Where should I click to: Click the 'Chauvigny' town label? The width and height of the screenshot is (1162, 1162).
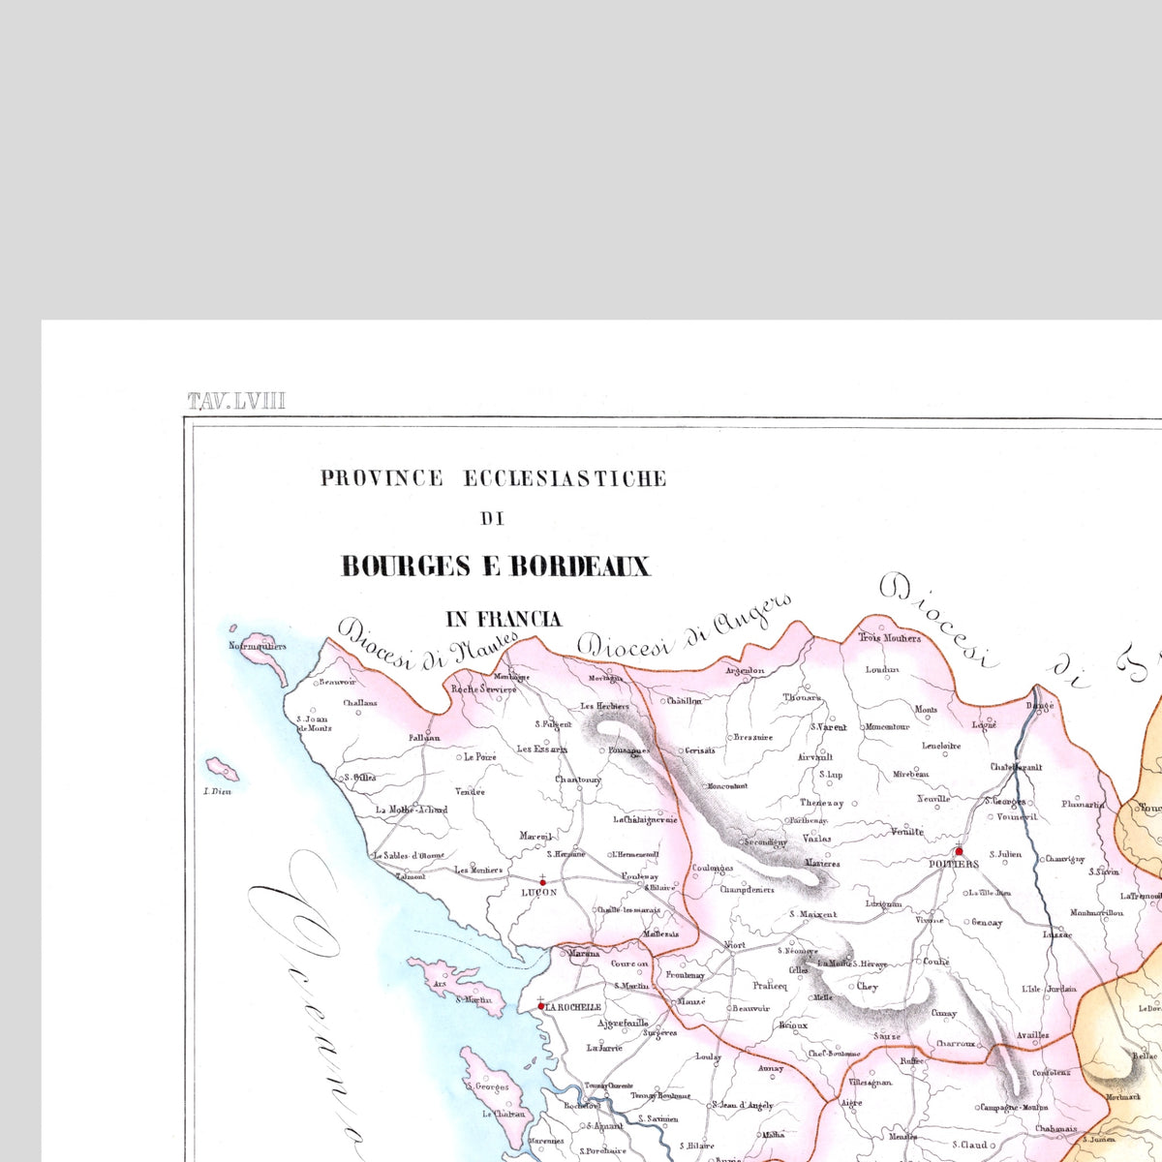tap(1065, 859)
